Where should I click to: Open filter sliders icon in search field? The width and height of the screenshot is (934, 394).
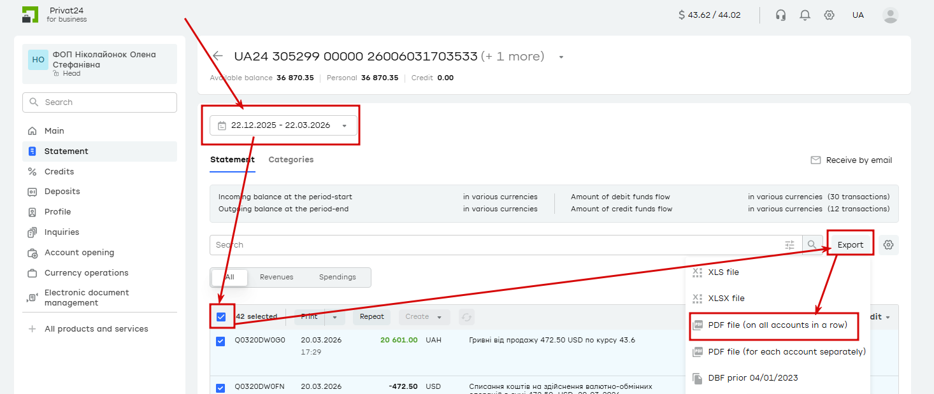790,245
